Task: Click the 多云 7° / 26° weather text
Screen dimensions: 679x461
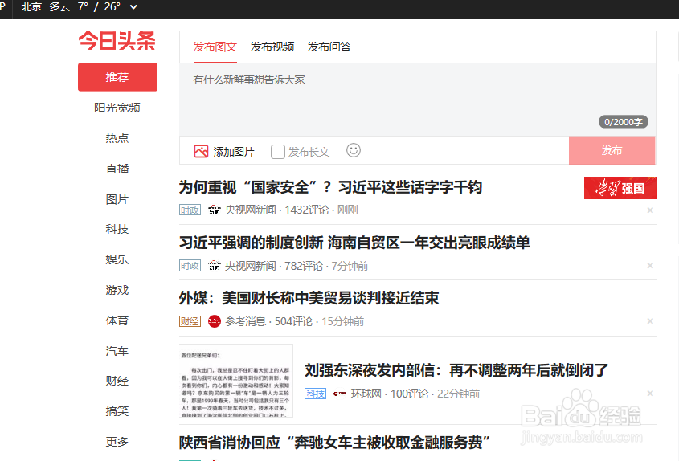Action: (x=84, y=7)
